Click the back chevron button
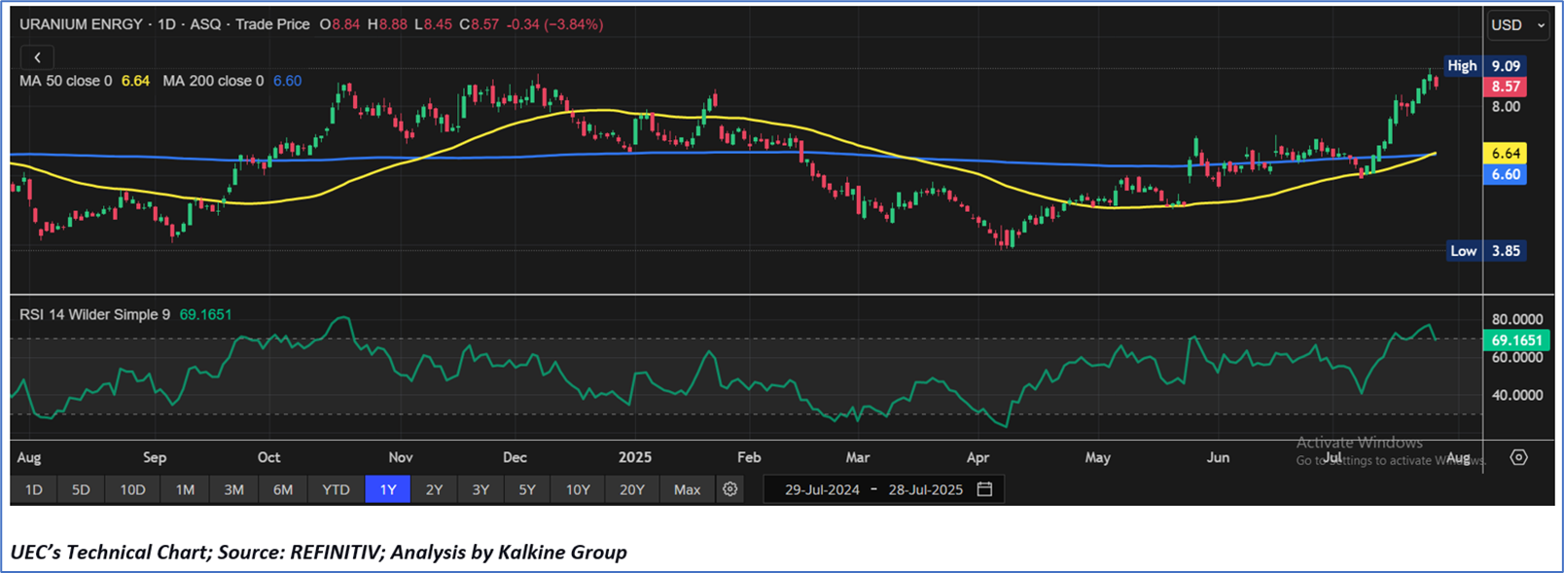The width and height of the screenshot is (1564, 573). click(37, 57)
